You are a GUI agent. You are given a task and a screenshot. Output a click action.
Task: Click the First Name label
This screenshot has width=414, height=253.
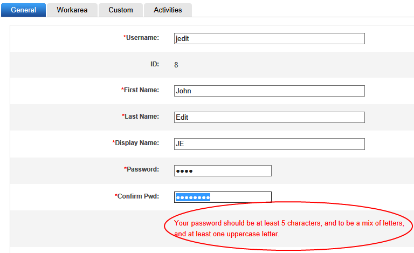click(x=140, y=90)
